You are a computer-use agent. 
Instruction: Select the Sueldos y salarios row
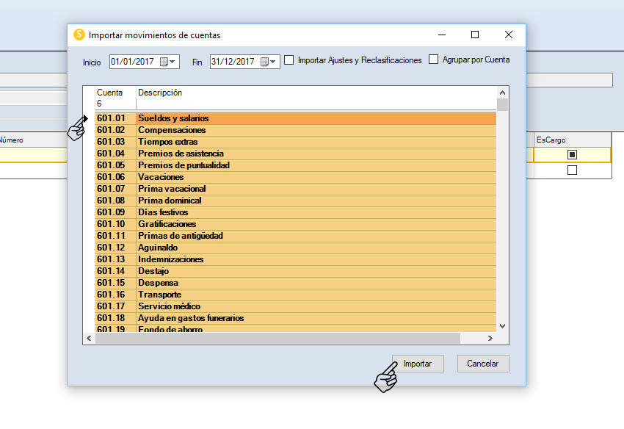[173, 118]
